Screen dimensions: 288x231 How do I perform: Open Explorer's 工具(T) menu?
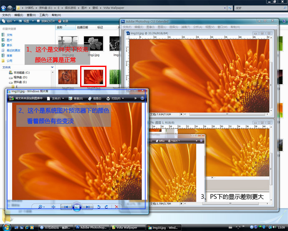pyautogui.click(x=43, y=15)
